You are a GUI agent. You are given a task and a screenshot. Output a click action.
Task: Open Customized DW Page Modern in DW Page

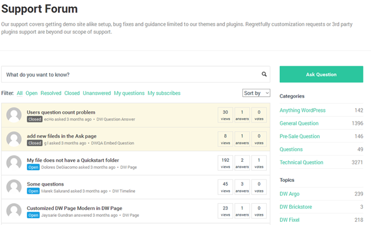[74, 208]
